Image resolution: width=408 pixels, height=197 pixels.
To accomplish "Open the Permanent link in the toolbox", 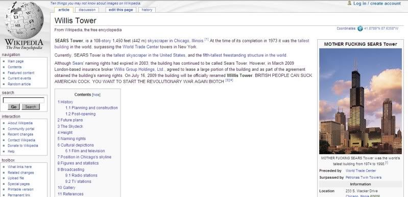I will click(x=19, y=195).
